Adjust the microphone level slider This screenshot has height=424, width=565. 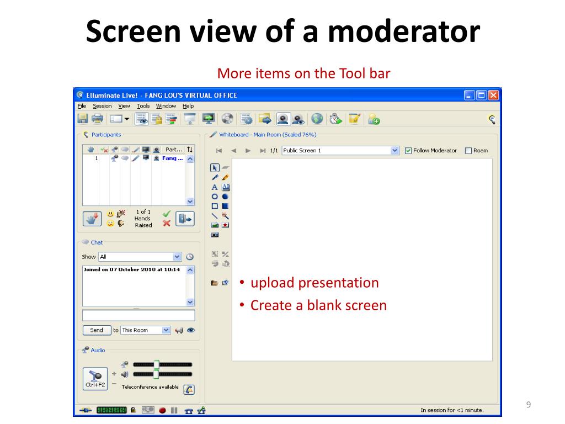[156, 364]
